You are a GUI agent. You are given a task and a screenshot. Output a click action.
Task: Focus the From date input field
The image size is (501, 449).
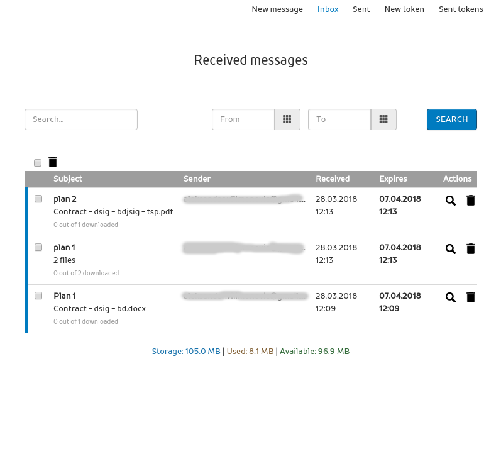[x=243, y=119]
